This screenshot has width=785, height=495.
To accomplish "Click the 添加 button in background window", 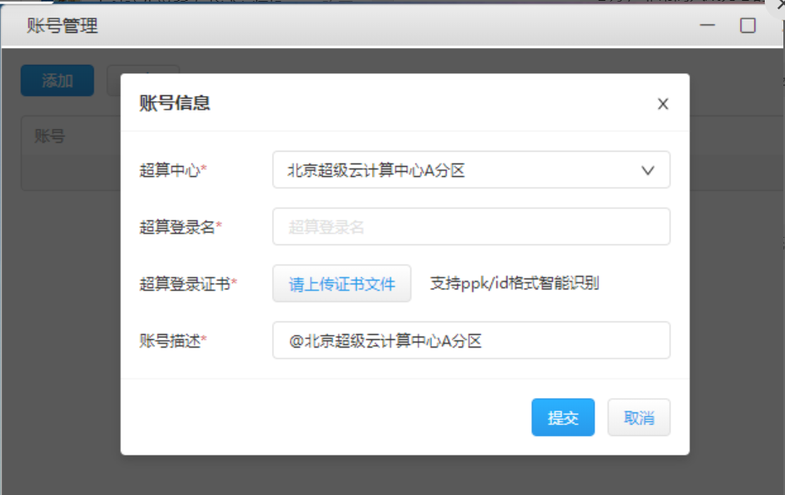I will [57, 80].
